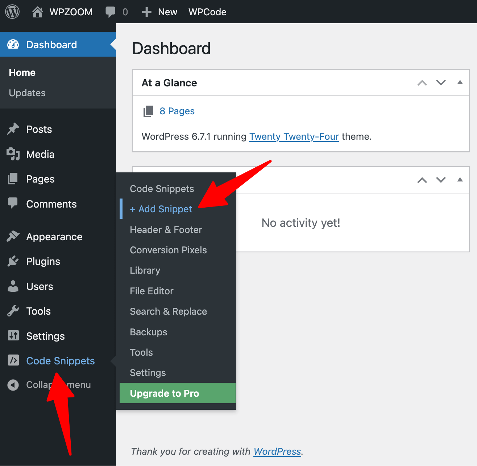
Task: Select the Dashboard gauge icon
Action: (13, 44)
